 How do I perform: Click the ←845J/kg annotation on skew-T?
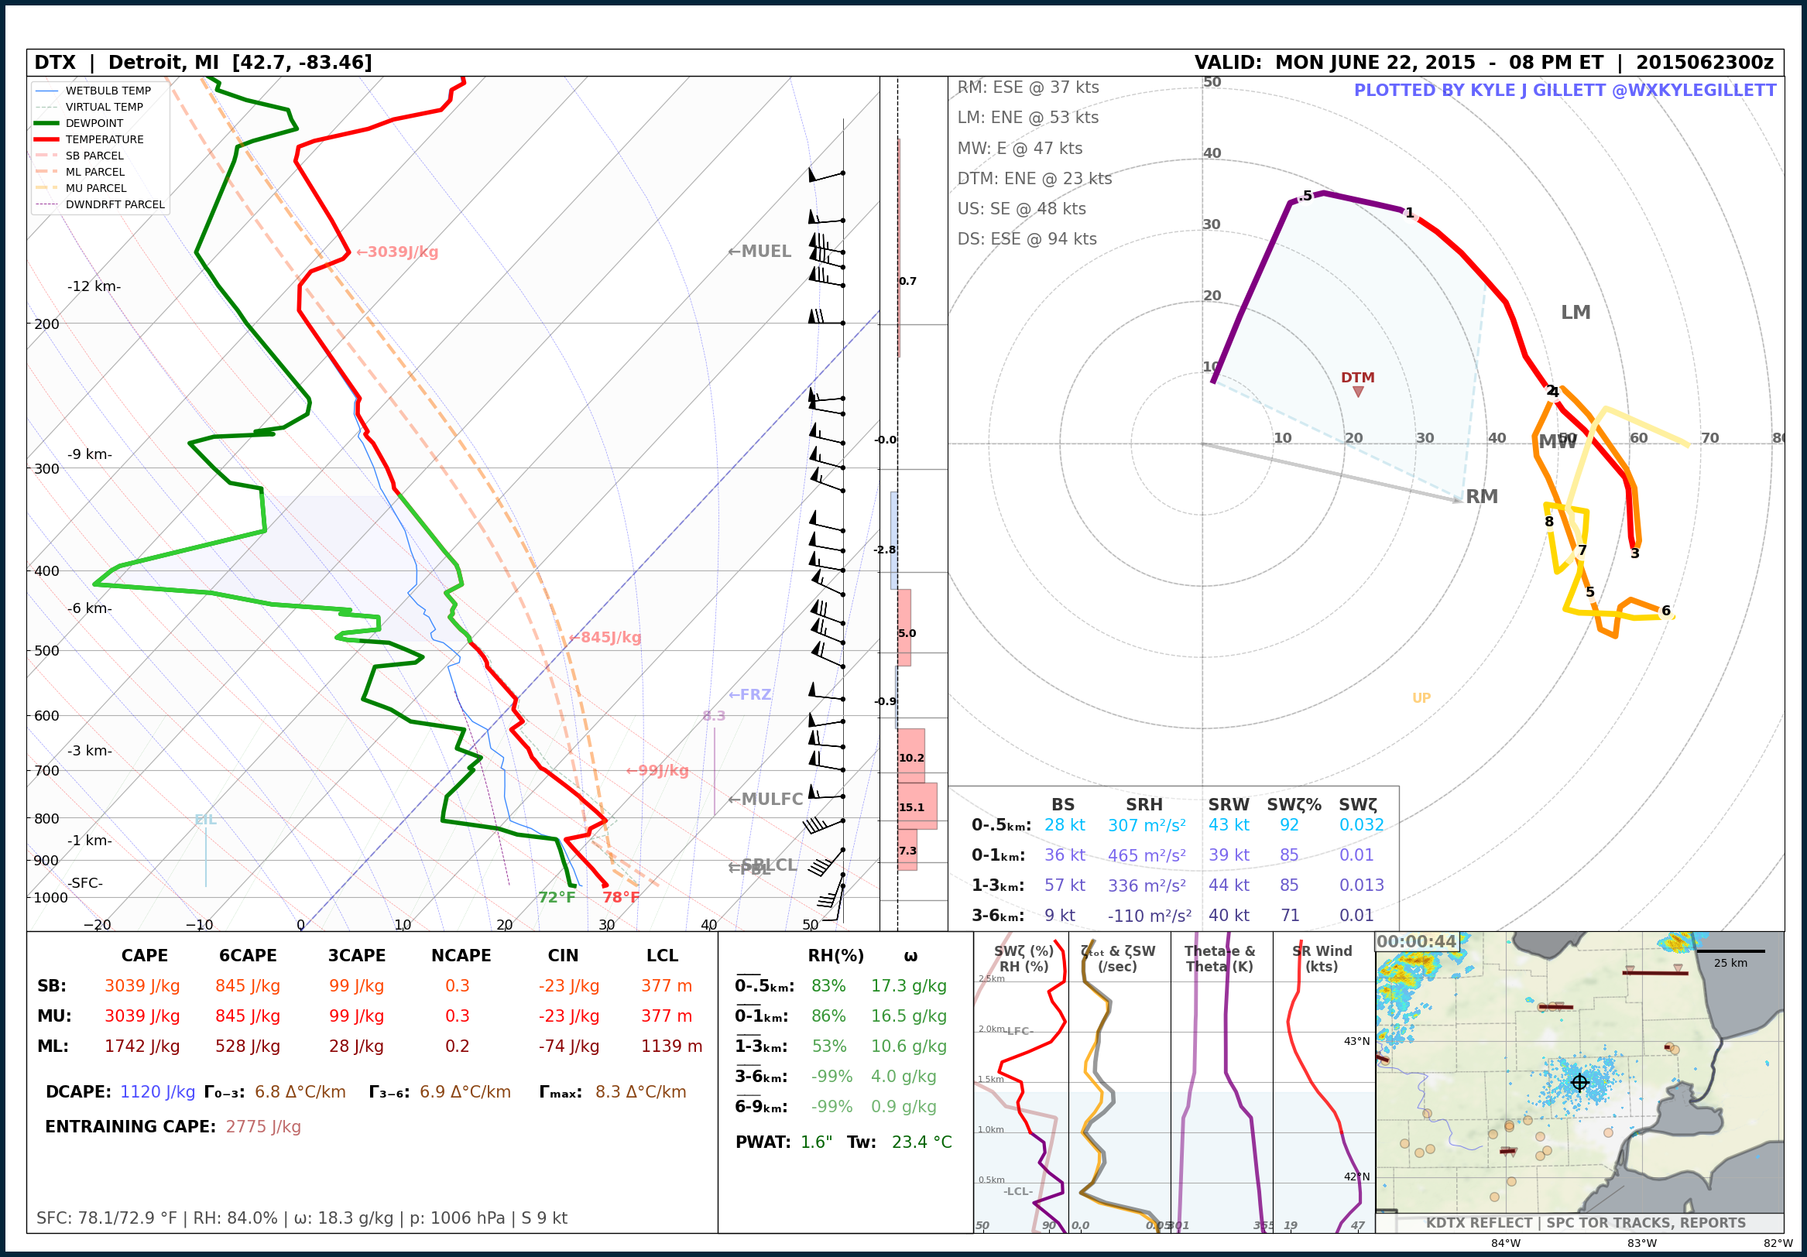click(605, 637)
